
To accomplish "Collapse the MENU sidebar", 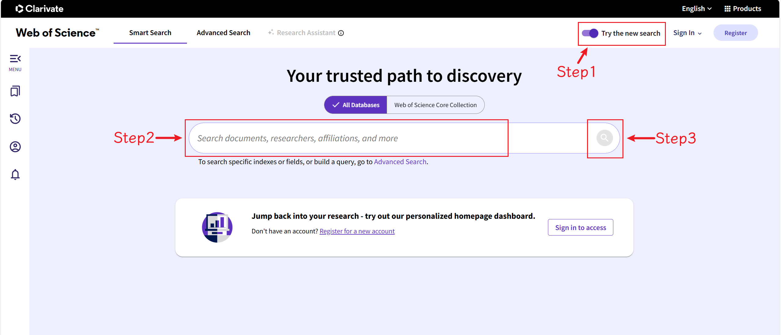I will click(x=15, y=59).
